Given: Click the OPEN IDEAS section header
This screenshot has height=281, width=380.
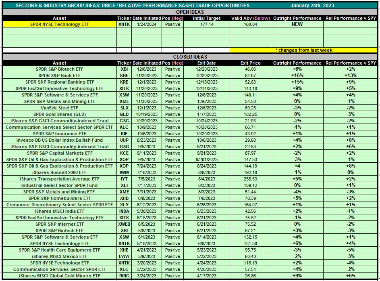Looking at the screenshot, I should coord(190,12).
